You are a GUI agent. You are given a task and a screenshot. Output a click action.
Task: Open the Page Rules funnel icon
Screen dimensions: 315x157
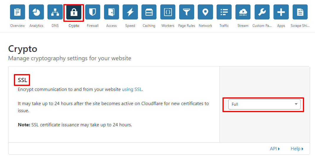pos(187,12)
